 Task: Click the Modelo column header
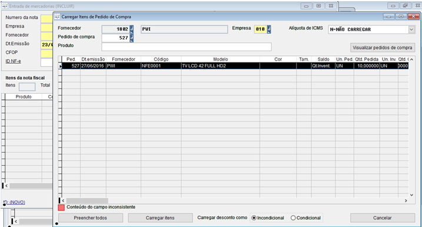[x=221, y=60]
